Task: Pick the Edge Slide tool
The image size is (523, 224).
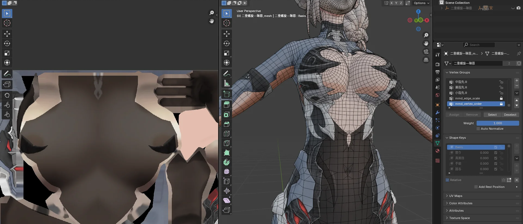Action: coord(226,181)
